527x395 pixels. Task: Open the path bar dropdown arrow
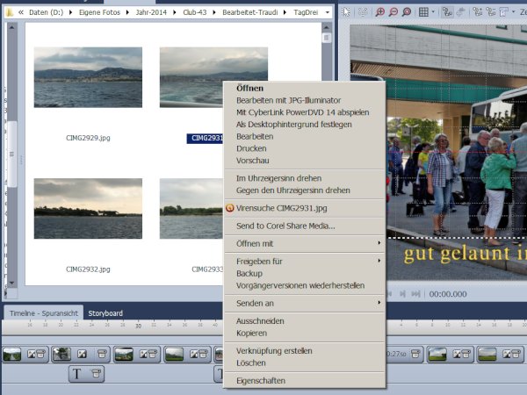point(327,13)
